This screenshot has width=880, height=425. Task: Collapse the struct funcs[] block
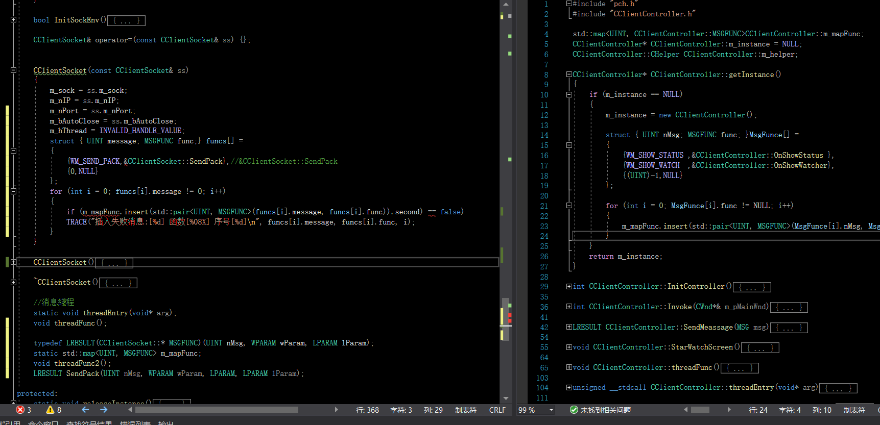pyautogui.click(x=13, y=151)
